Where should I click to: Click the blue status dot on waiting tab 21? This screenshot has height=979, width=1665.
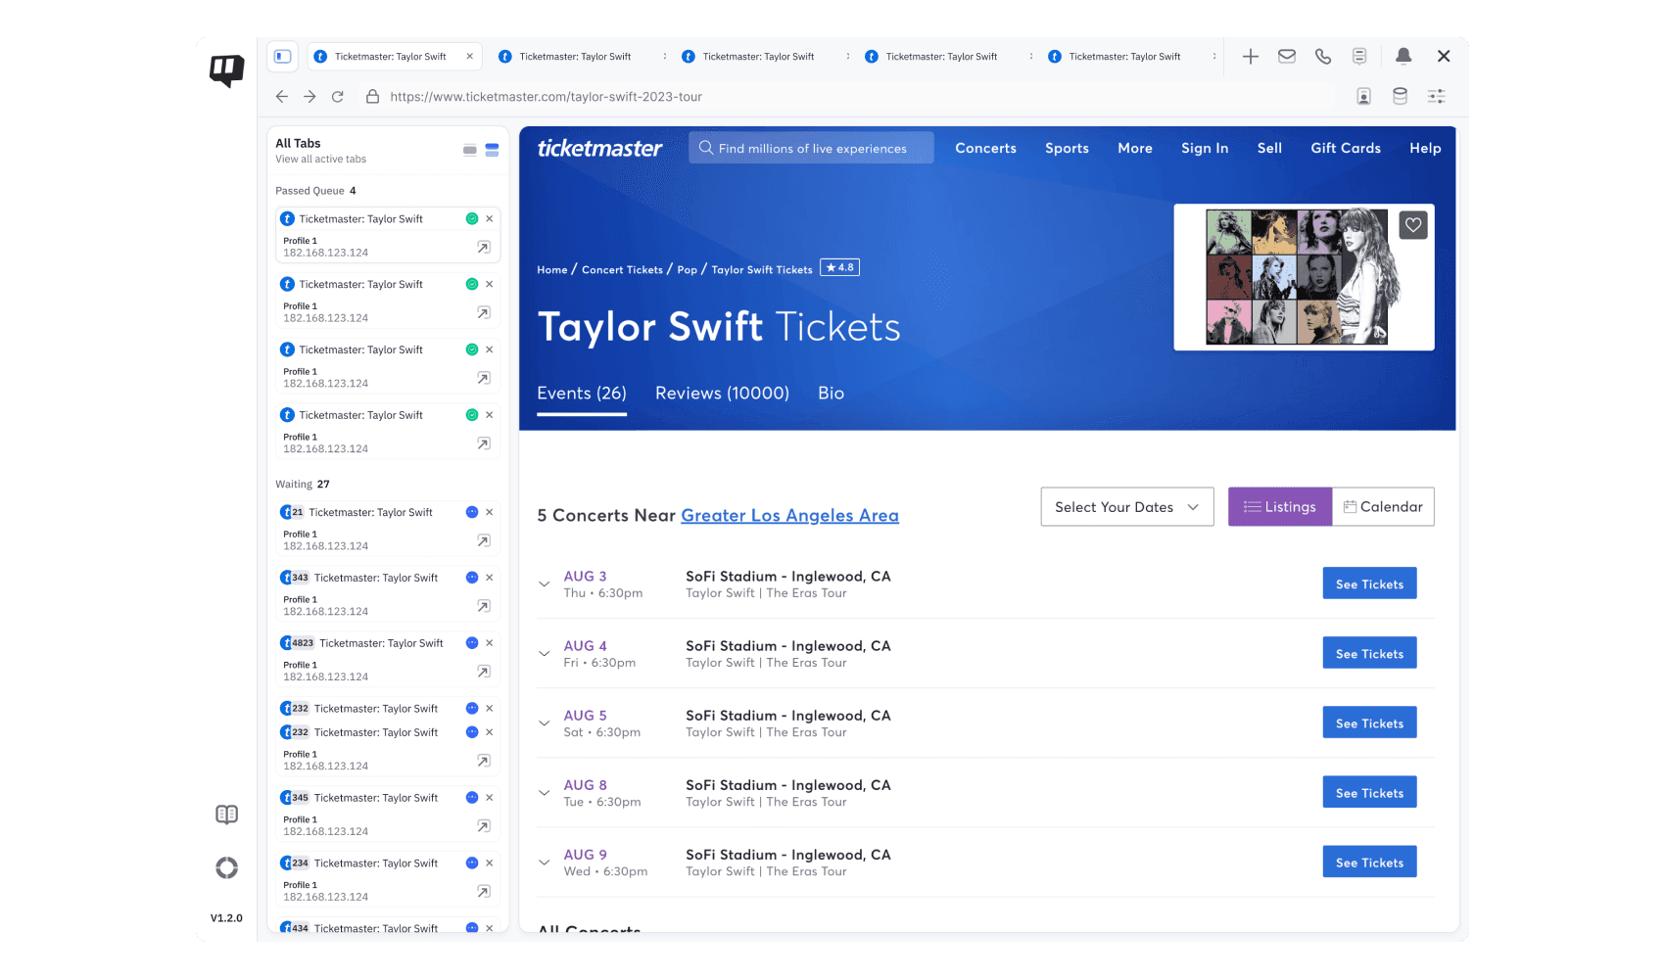(472, 512)
